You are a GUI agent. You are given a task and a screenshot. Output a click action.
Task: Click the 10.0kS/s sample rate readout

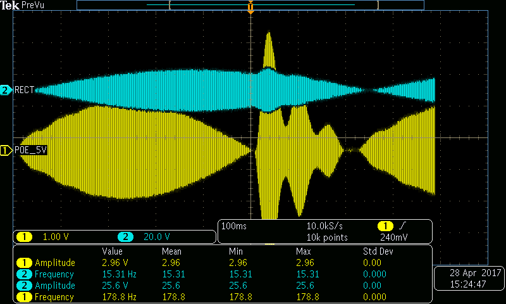coord(324,226)
